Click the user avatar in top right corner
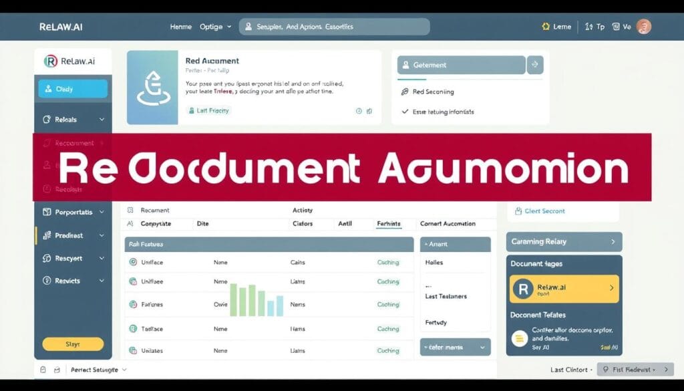Viewport: 684px width, 391px height. click(643, 26)
